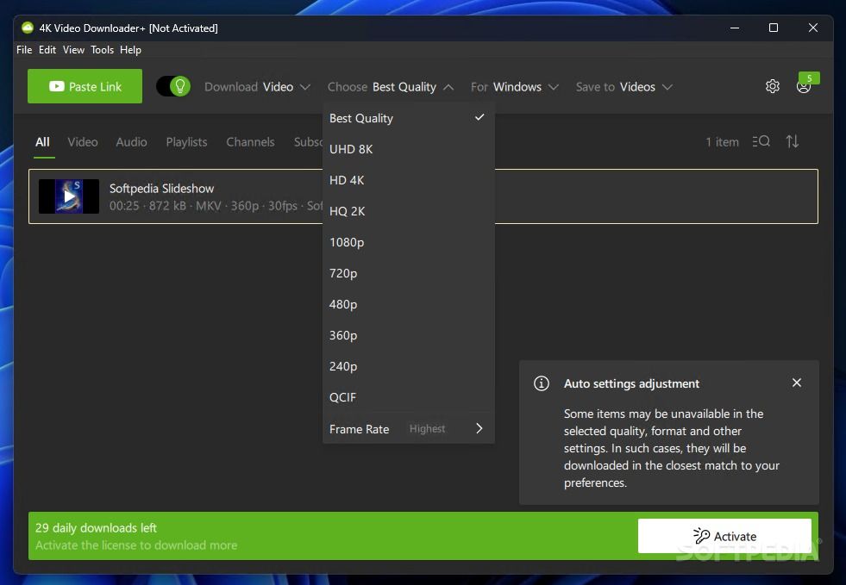
Task: Minimize the 4K Video Downloader+ window
Action: click(734, 28)
